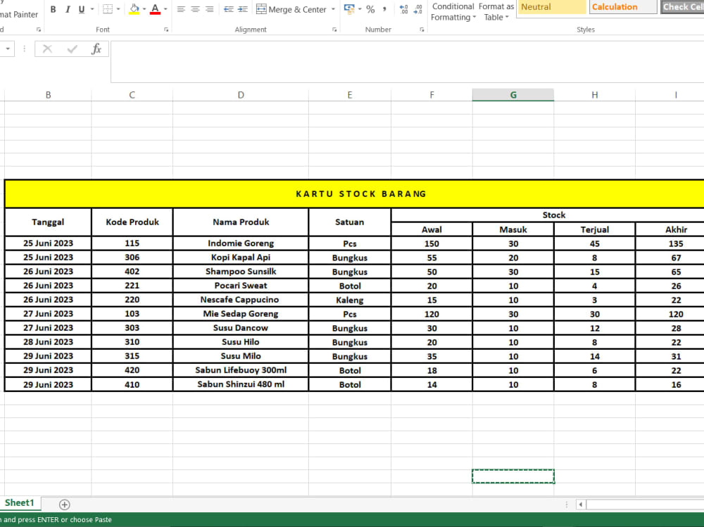The image size is (704, 527).
Task: Select the Tanggal header cell
Action: tap(48, 222)
